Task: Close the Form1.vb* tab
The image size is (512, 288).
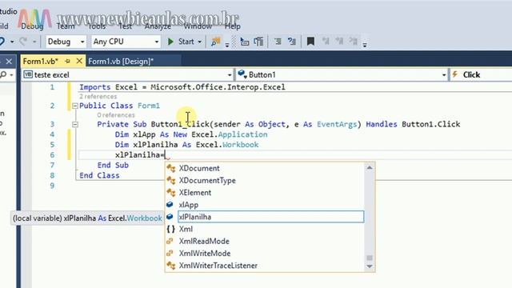Action: [x=79, y=61]
